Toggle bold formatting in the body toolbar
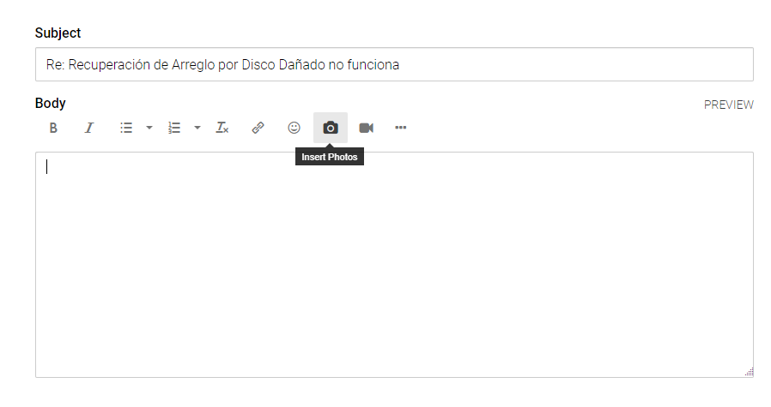The image size is (771, 407). [x=53, y=129]
